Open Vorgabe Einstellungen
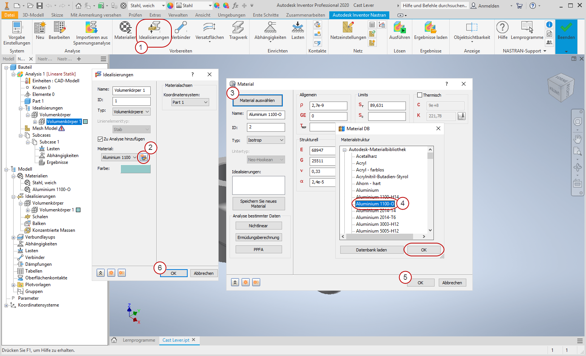 point(17,33)
